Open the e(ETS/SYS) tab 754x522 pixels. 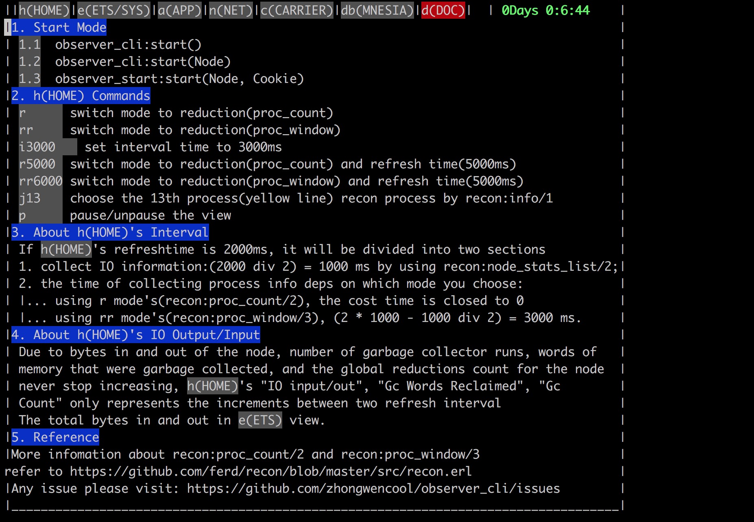click(114, 10)
